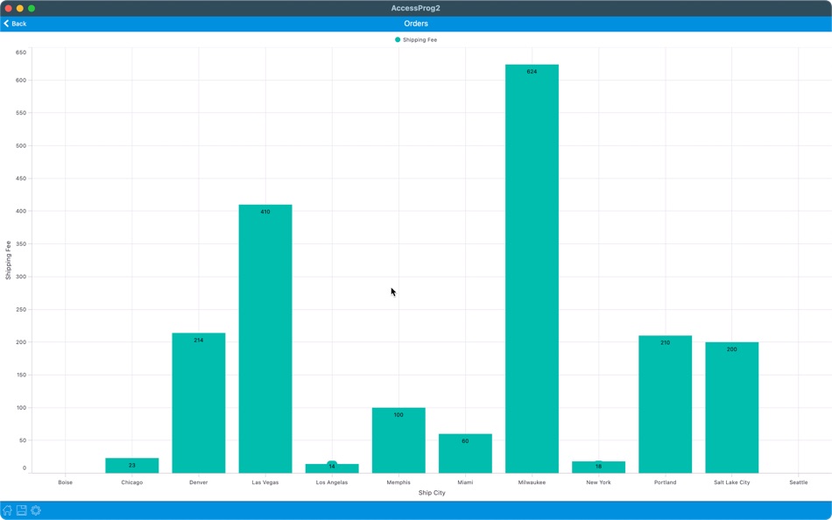Viewport: 832px width, 520px height.
Task: Click the Home icon in bottom toolbar
Action: [7, 510]
